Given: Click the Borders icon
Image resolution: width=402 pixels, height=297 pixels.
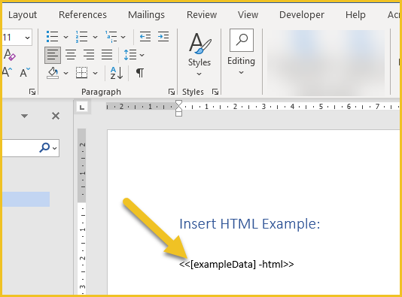Looking at the screenshot, I should point(81,73).
